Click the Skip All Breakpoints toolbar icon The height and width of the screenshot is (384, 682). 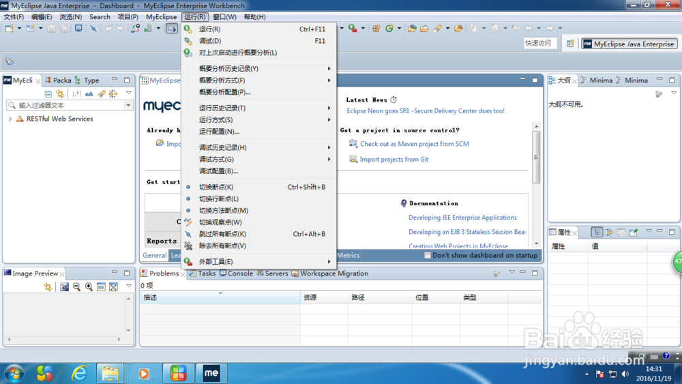coord(93,29)
